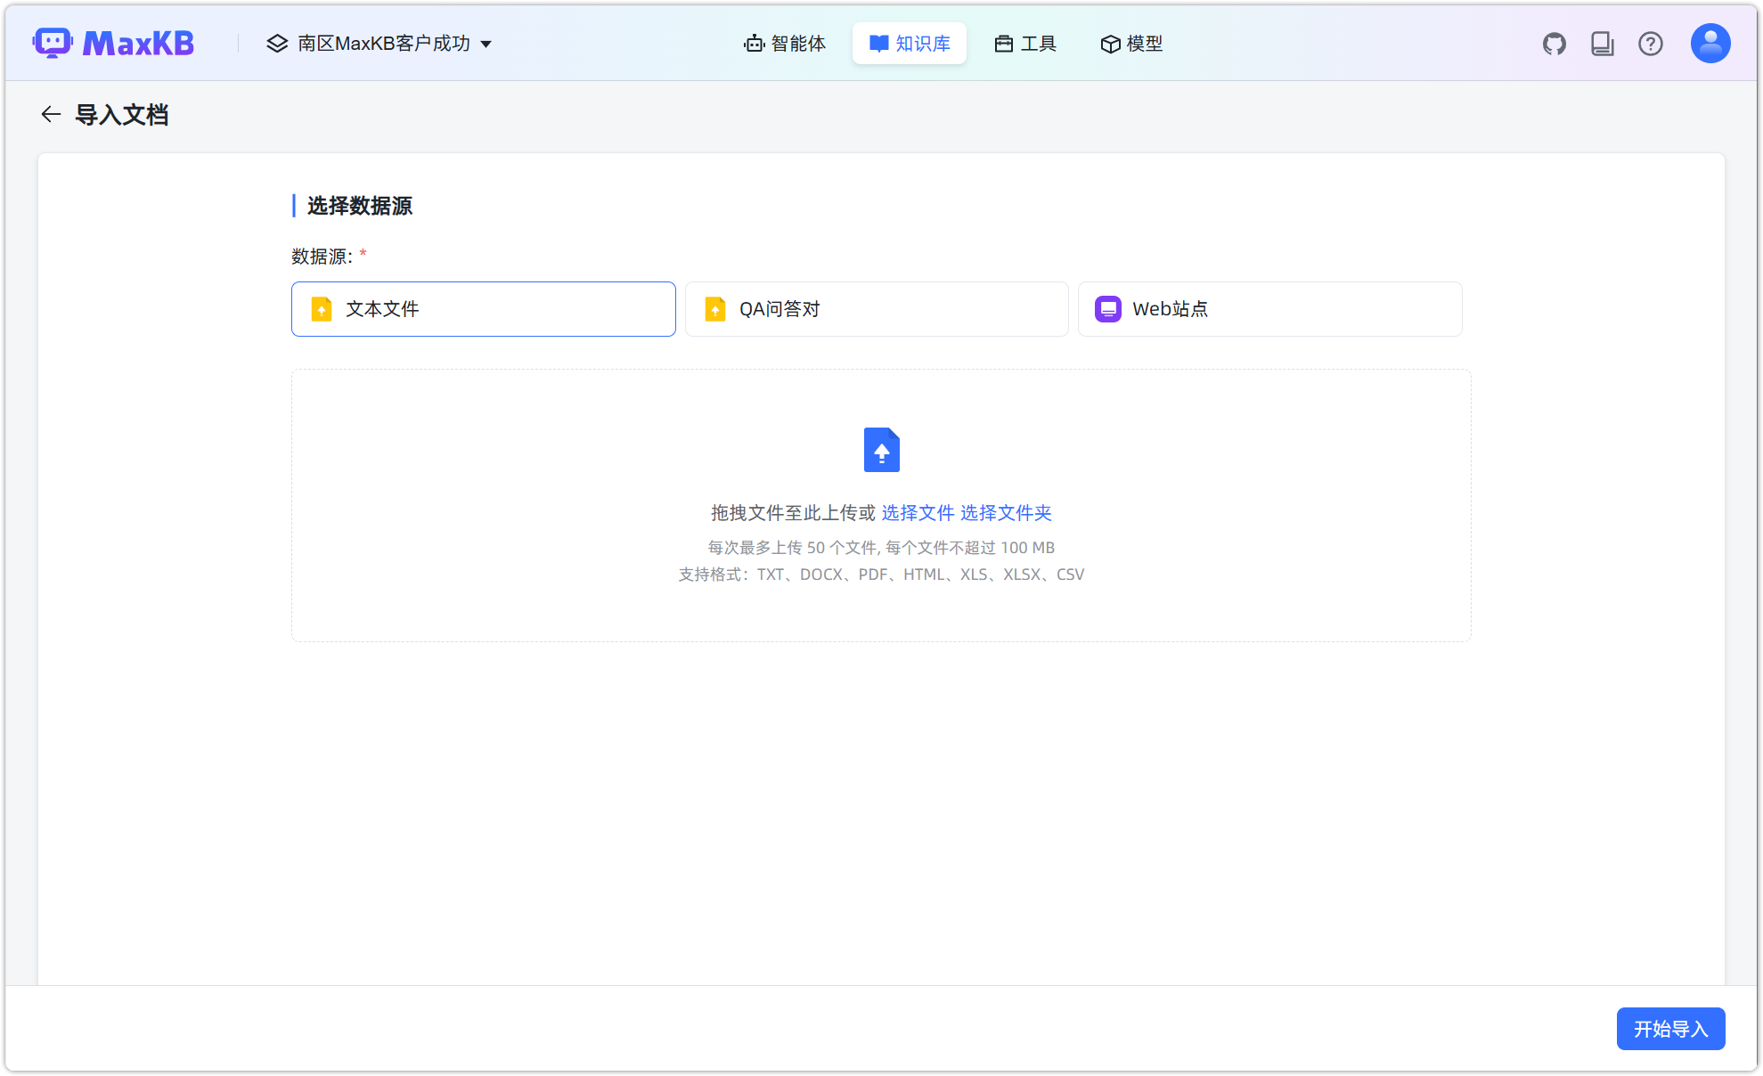1763x1076 pixels.
Task: Click the documentation icon in top bar
Action: (x=1602, y=42)
